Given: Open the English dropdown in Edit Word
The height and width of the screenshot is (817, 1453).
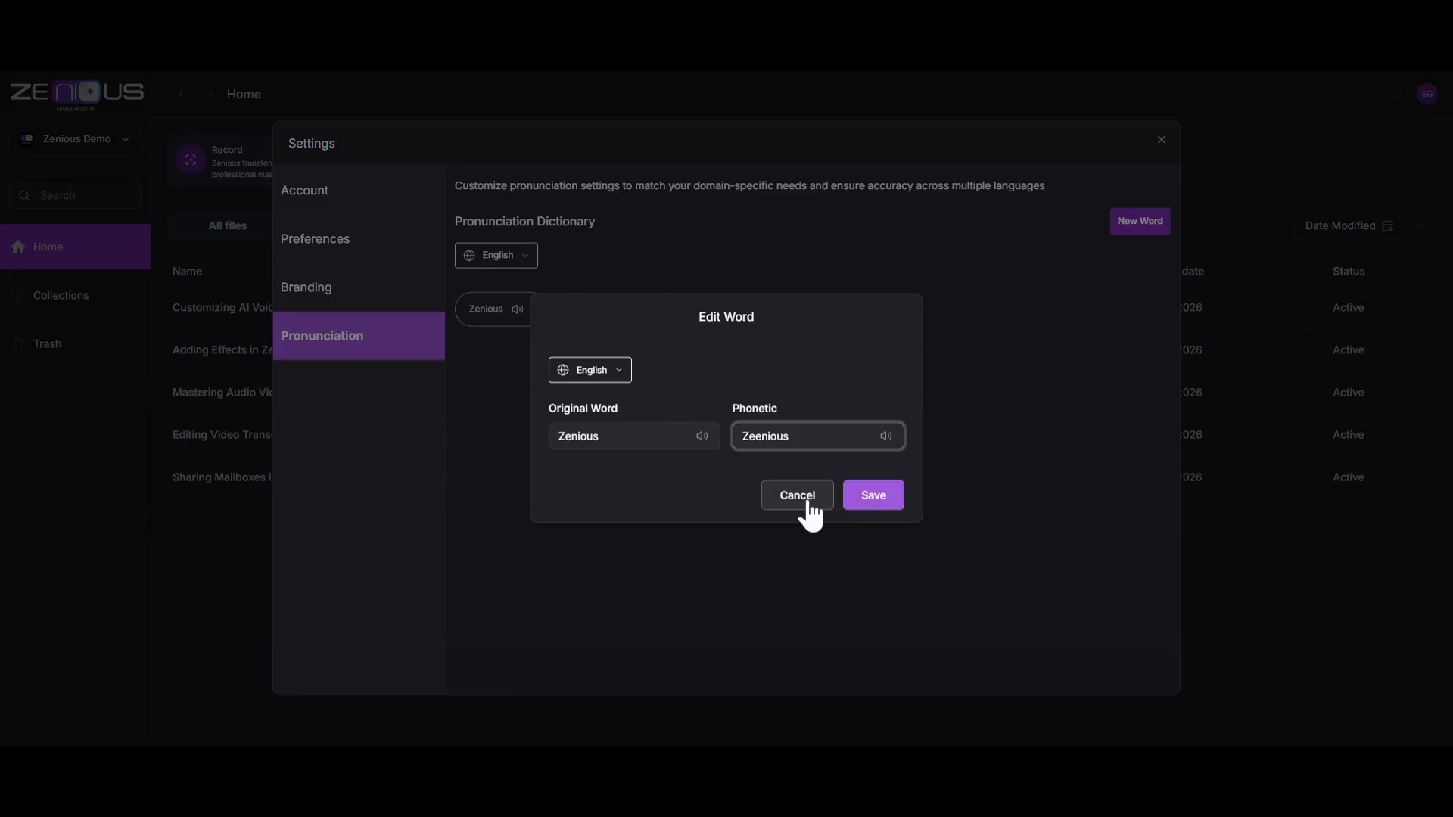Looking at the screenshot, I should point(590,370).
